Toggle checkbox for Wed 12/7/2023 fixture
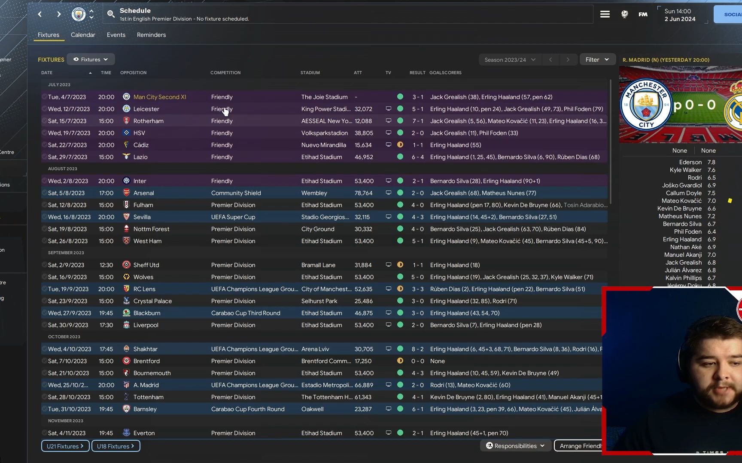Screen dimensions: 742x463 44,109
